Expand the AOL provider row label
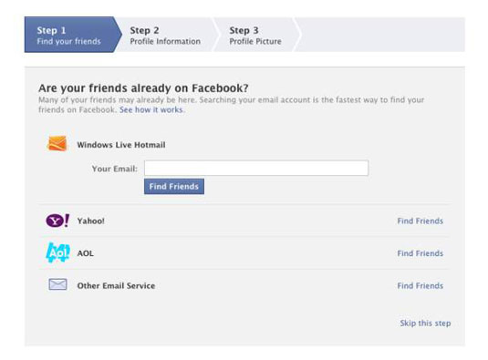 pyautogui.click(x=85, y=253)
